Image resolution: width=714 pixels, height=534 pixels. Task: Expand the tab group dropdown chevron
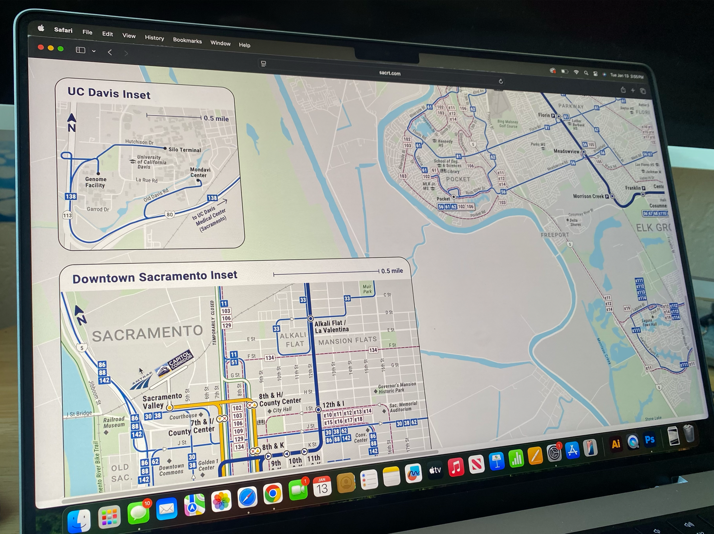[x=94, y=51]
